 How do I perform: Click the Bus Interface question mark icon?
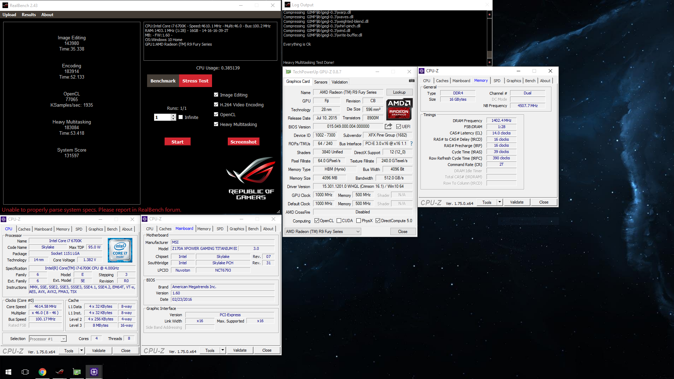click(x=411, y=144)
